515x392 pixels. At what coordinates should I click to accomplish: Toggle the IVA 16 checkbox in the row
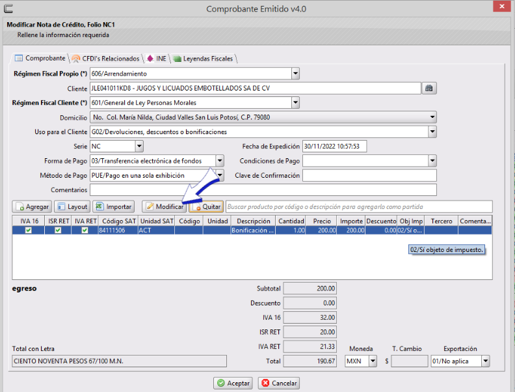(29, 231)
